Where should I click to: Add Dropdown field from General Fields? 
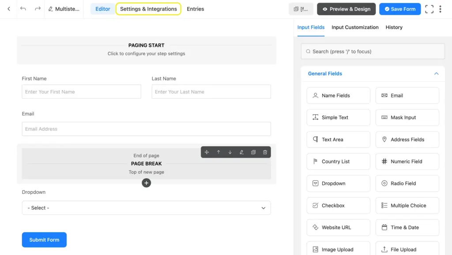tap(338, 184)
